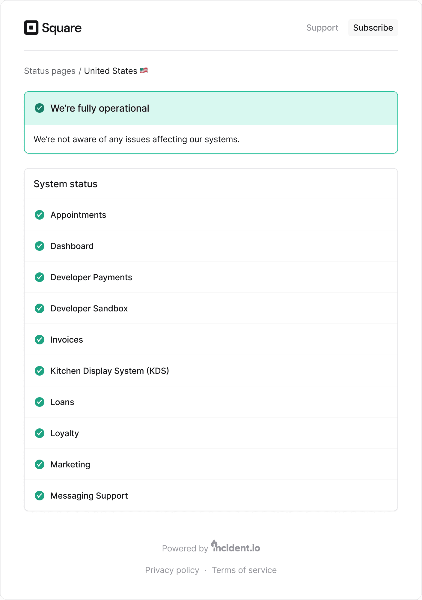The image size is (422, 600).
Task: Click the Developer Sandbox status indicator icon
Action: click(40, 308)
